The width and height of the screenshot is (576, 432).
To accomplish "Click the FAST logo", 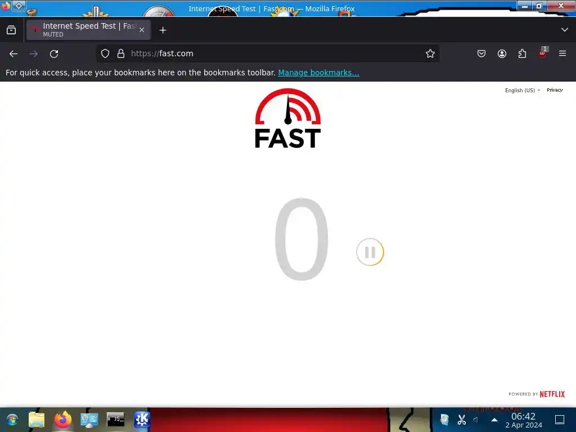I will tap(288, 118).
